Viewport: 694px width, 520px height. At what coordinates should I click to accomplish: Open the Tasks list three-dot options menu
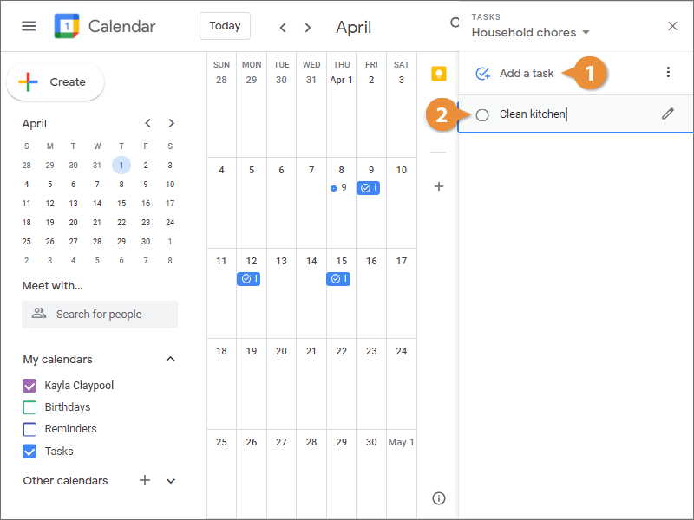point(668,73)
